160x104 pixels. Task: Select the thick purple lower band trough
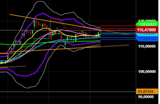(x=26, y=76)
